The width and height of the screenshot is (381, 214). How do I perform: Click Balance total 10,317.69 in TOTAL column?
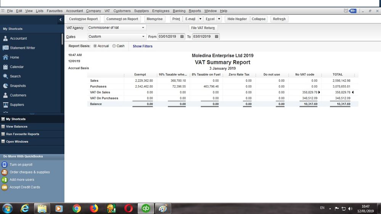pyautogui.click(x=343, y=104)
